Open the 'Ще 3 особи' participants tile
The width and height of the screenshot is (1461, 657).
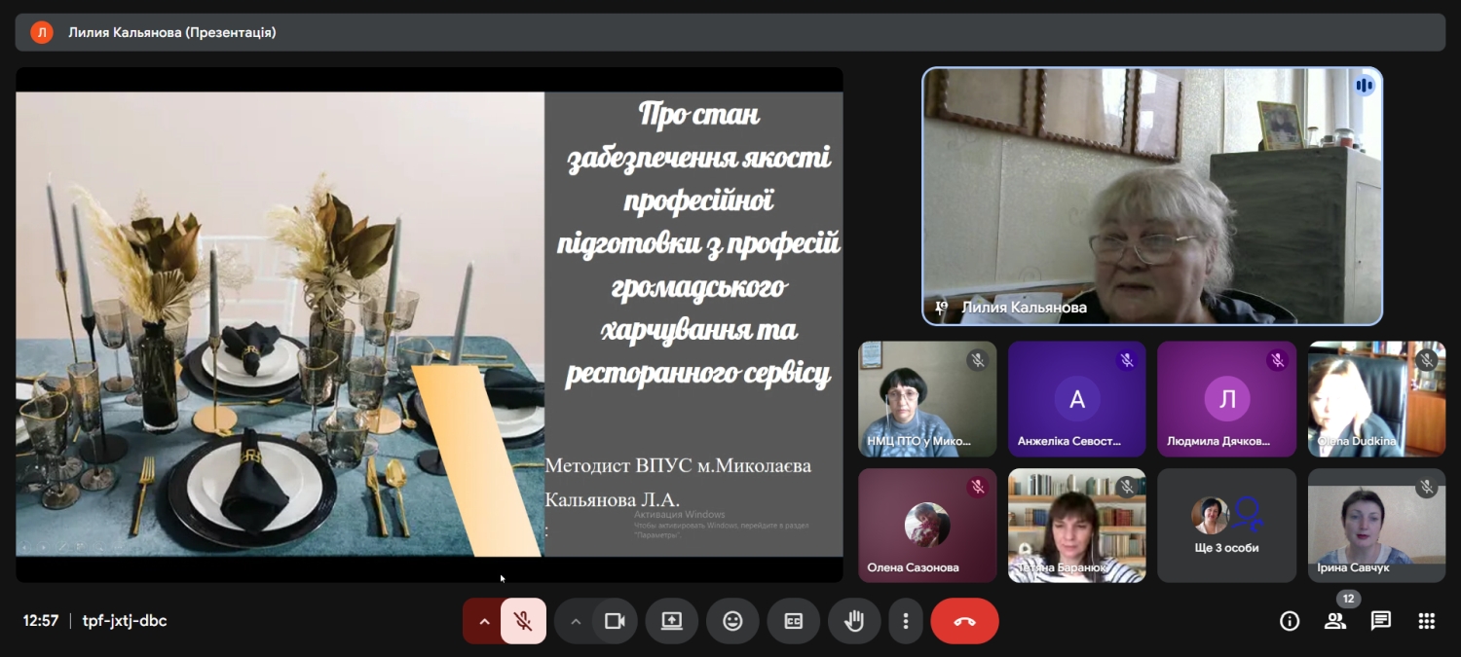[1226, 526]
